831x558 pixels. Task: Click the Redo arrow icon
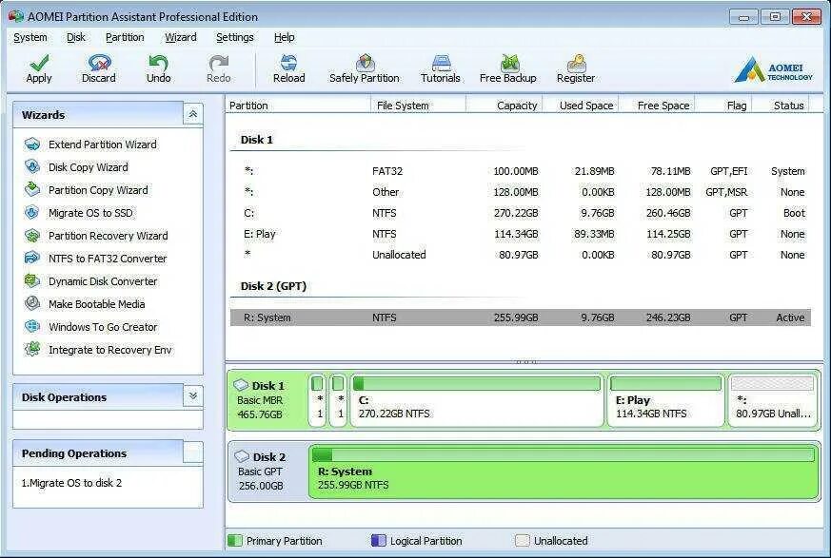[x=218, y=63]
